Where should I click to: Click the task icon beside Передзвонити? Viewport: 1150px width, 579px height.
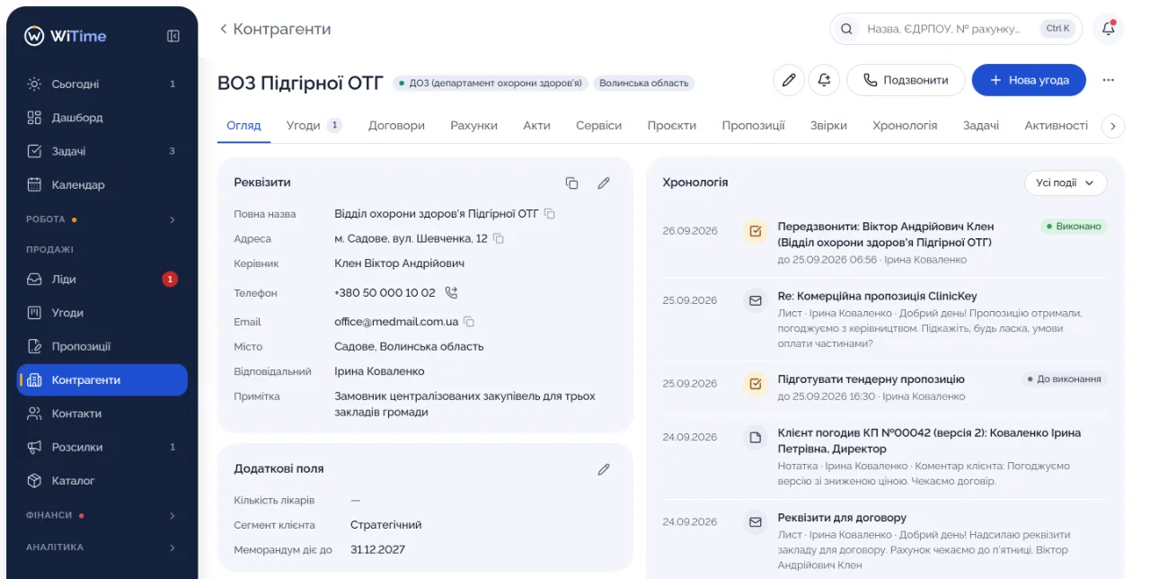point(756,231)
